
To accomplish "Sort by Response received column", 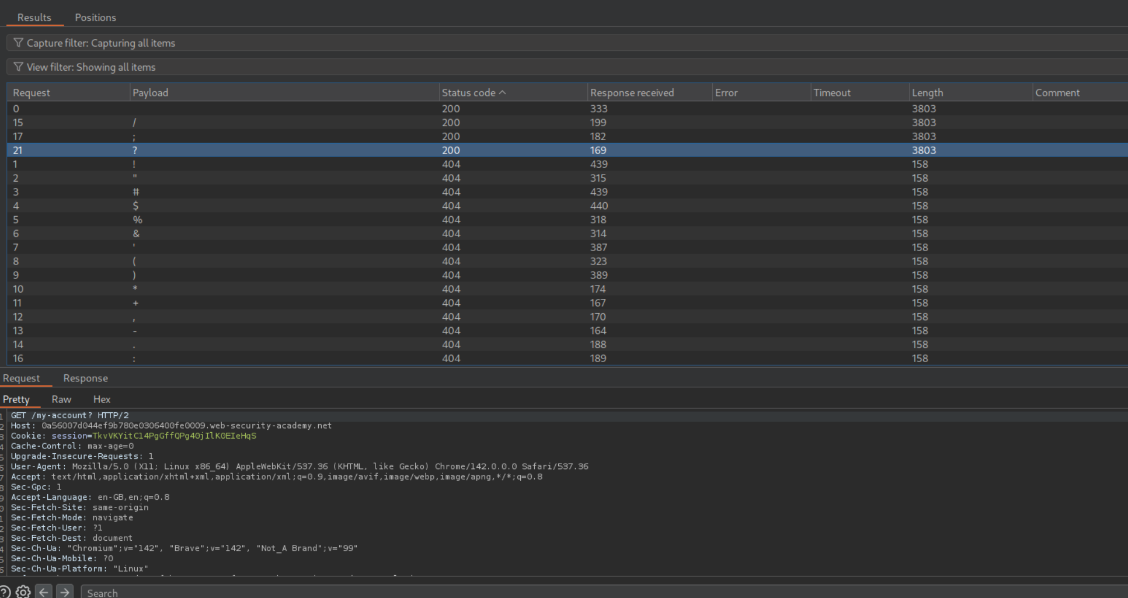I will (632, 93).
